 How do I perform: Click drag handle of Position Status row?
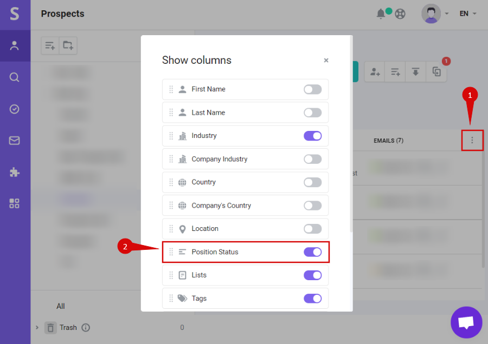(x=171, y=252)
